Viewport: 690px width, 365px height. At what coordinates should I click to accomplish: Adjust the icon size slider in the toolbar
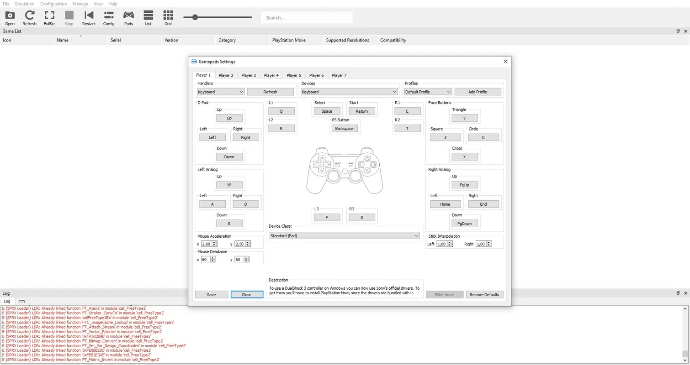(196, 17)
